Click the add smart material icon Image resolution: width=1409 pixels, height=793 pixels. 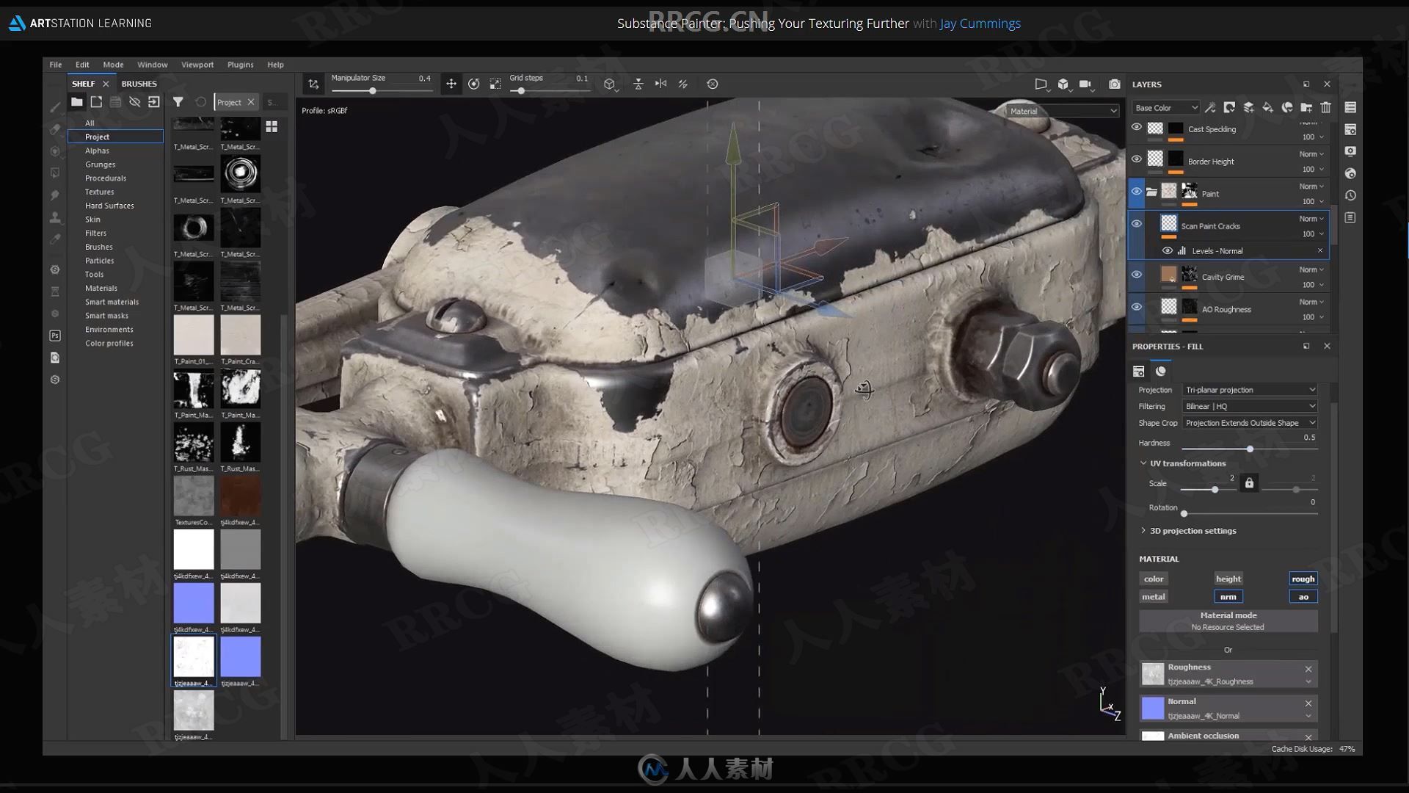(x=1287, y=107)
